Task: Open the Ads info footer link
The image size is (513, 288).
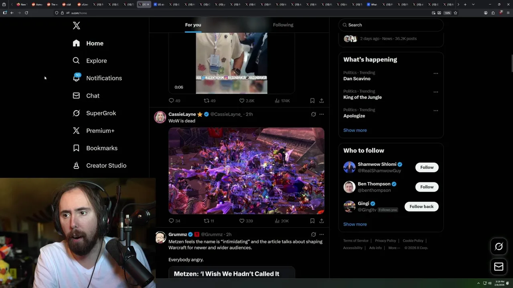Action: click(375, 248)
